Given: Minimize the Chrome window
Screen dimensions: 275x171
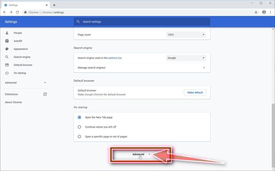Looking at the screenshot, I should [x=252, y=3].
